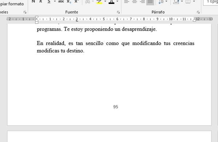Viewport: 218px width, 142px height.
Task: Align text to the right
Action: pos(142,1)
